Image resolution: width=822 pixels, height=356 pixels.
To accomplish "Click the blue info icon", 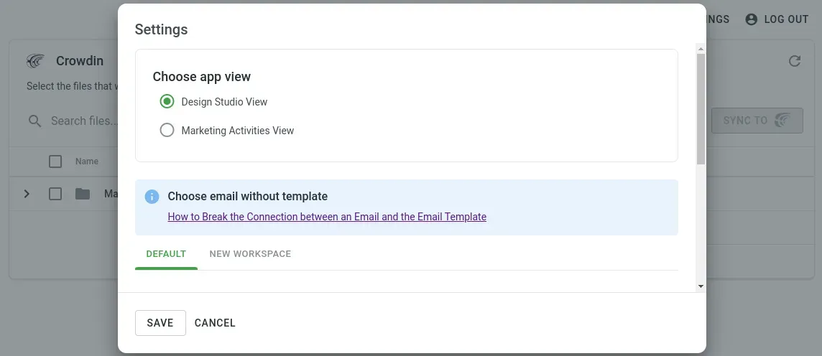I will pos(152,197).
